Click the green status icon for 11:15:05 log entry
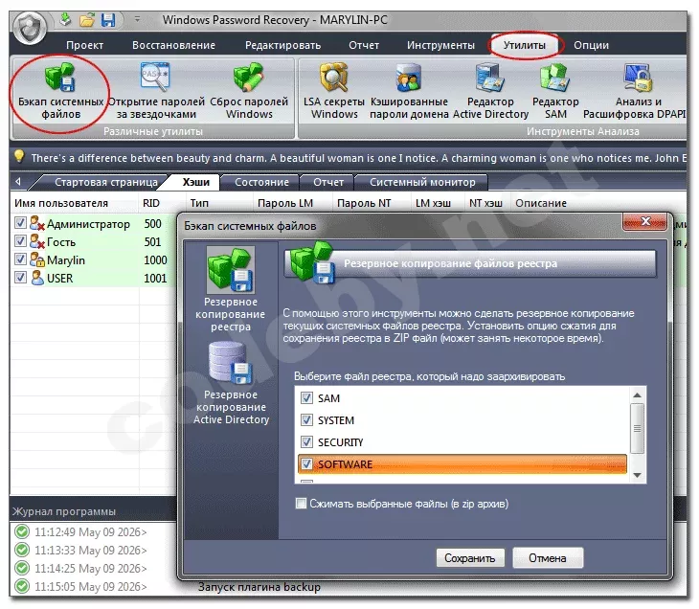Image resolution: width=699 pixels, height=609 pixels. tap(22, 586)
